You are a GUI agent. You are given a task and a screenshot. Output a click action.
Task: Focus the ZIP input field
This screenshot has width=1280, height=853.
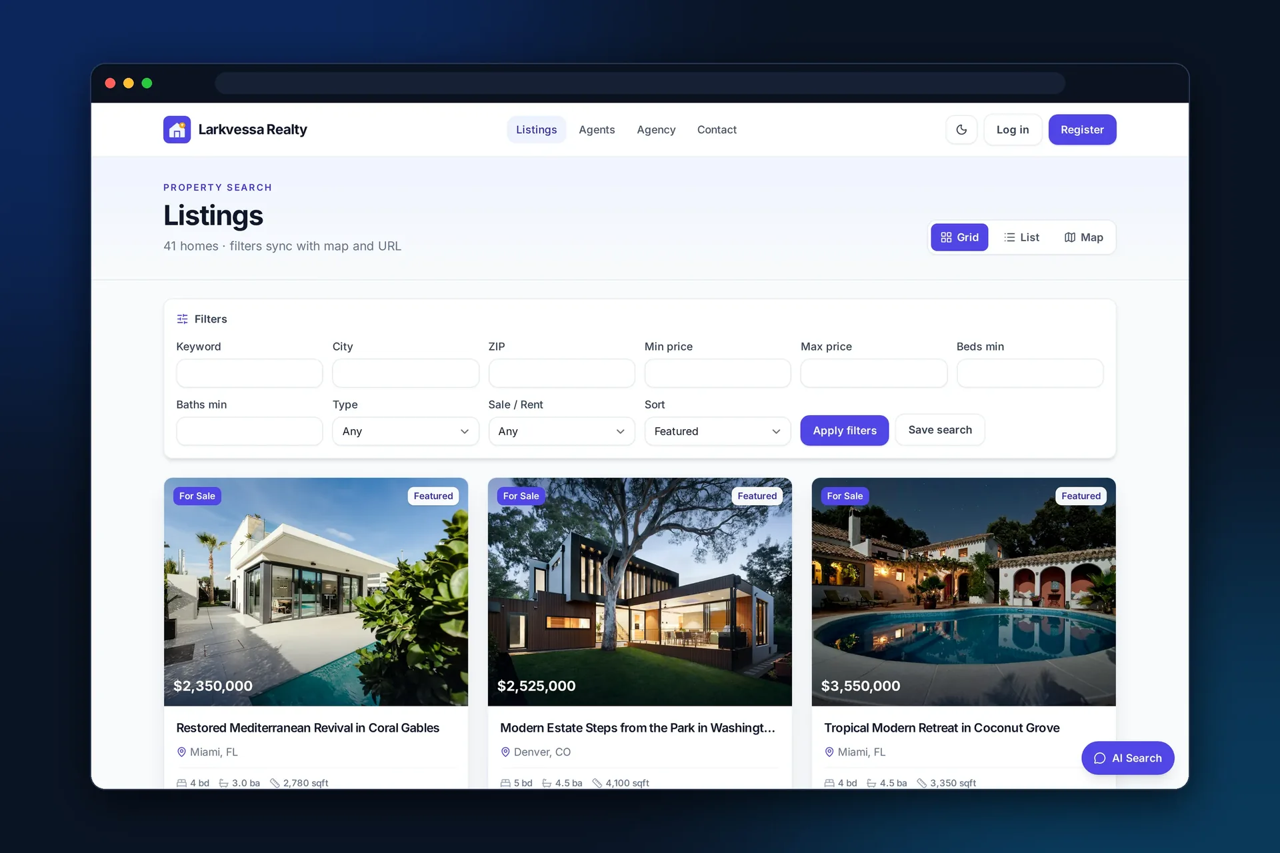pos(561,373)
